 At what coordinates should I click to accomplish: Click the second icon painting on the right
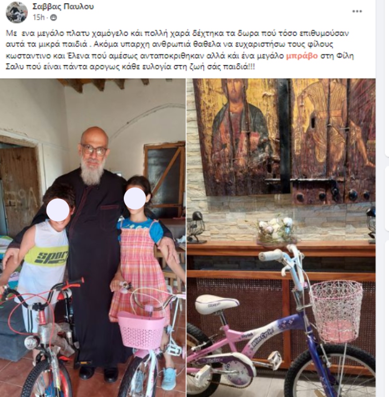pyautogui.click(x=333, y=141)
